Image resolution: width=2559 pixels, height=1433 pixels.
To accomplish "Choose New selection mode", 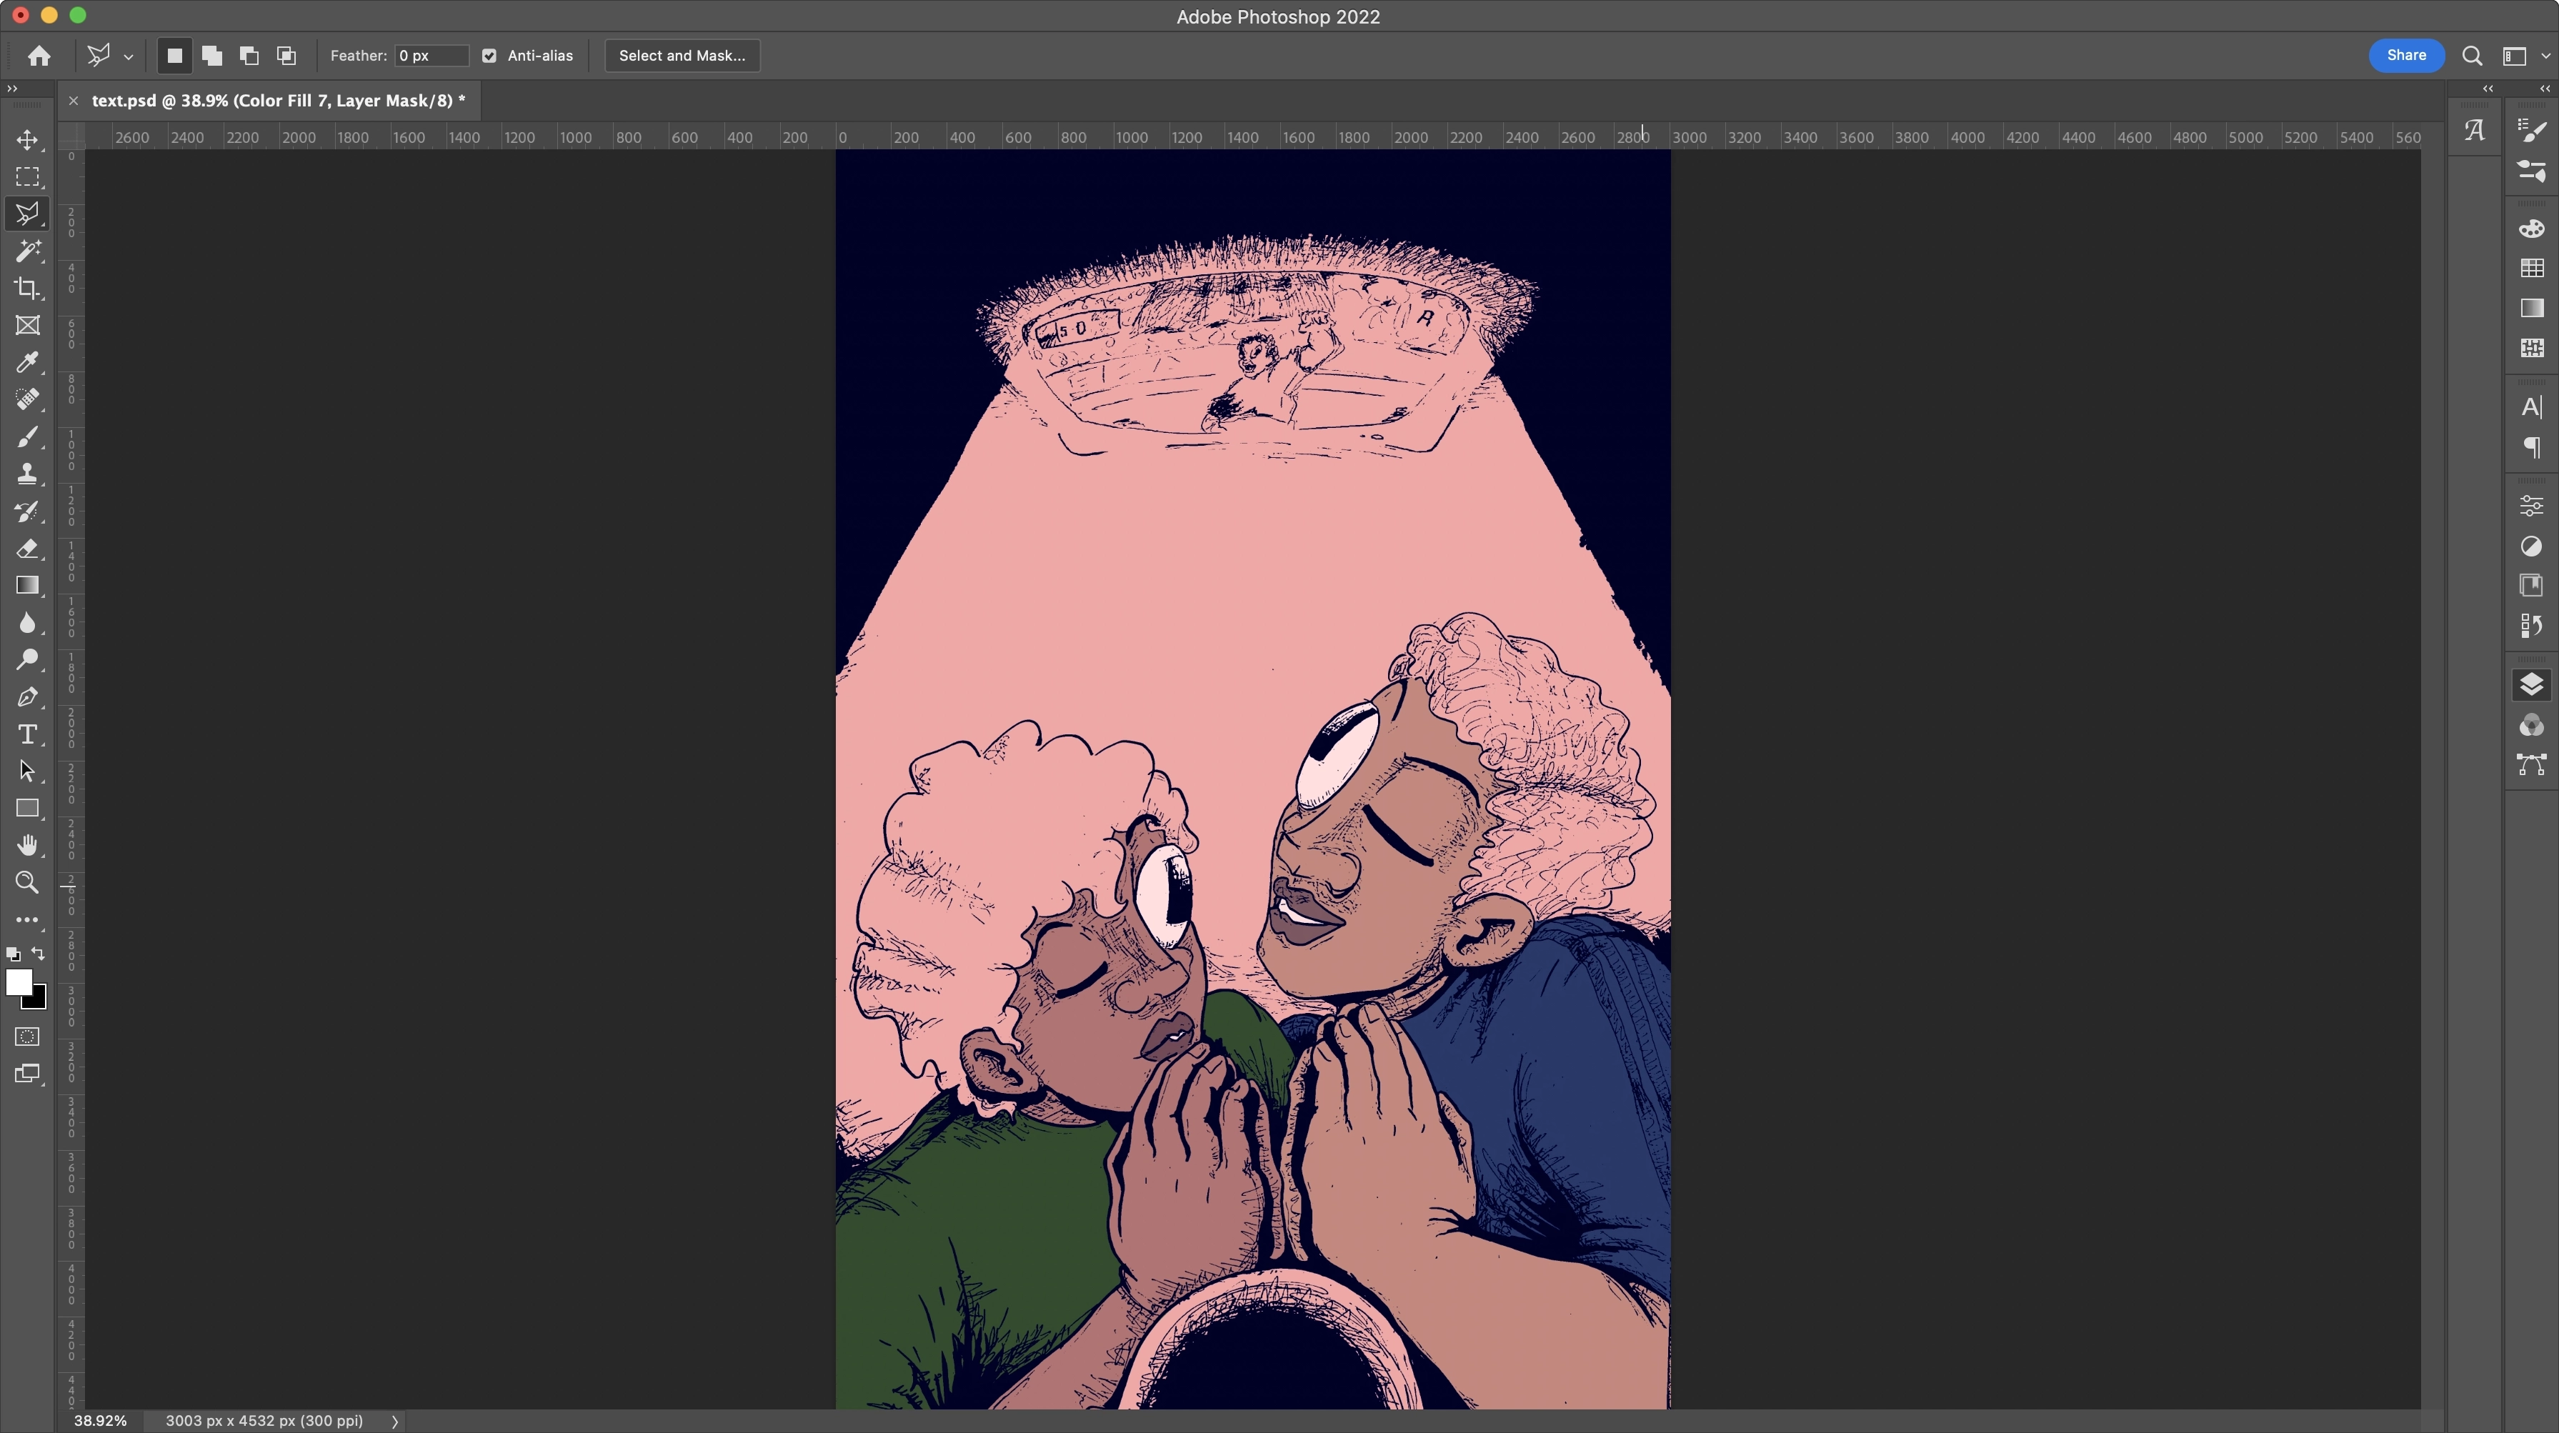I will [x=175, y=56].
